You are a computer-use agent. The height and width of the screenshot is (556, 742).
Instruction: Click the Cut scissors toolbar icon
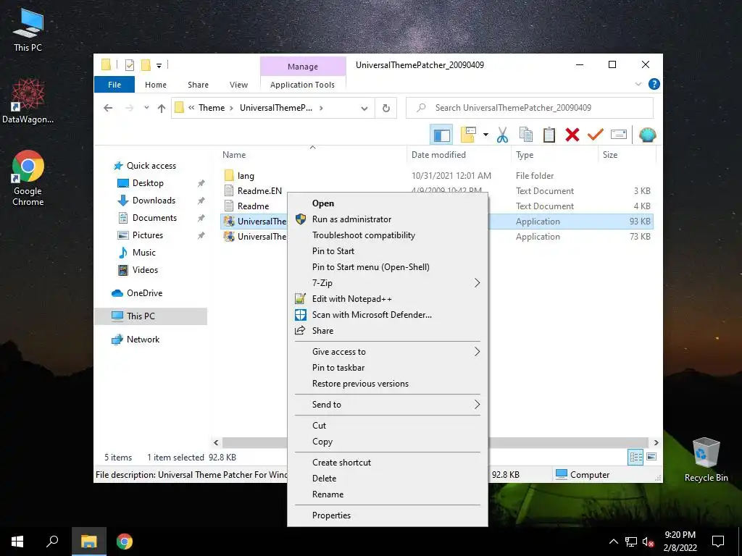point(502,135)
